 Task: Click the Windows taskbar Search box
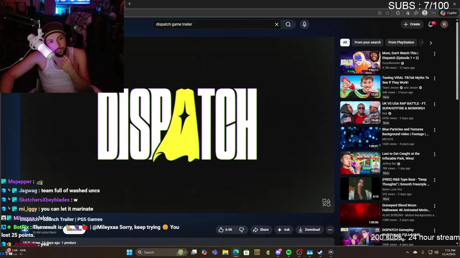tap(161, 252)
